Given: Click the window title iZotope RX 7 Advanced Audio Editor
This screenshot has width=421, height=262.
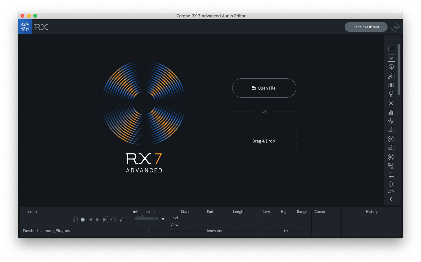Looking at the screenshot, I should [x=210, y=16].
